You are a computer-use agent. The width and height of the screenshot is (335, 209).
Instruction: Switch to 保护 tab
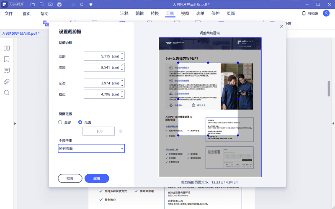pyautogui.click(x=215, y=13)
